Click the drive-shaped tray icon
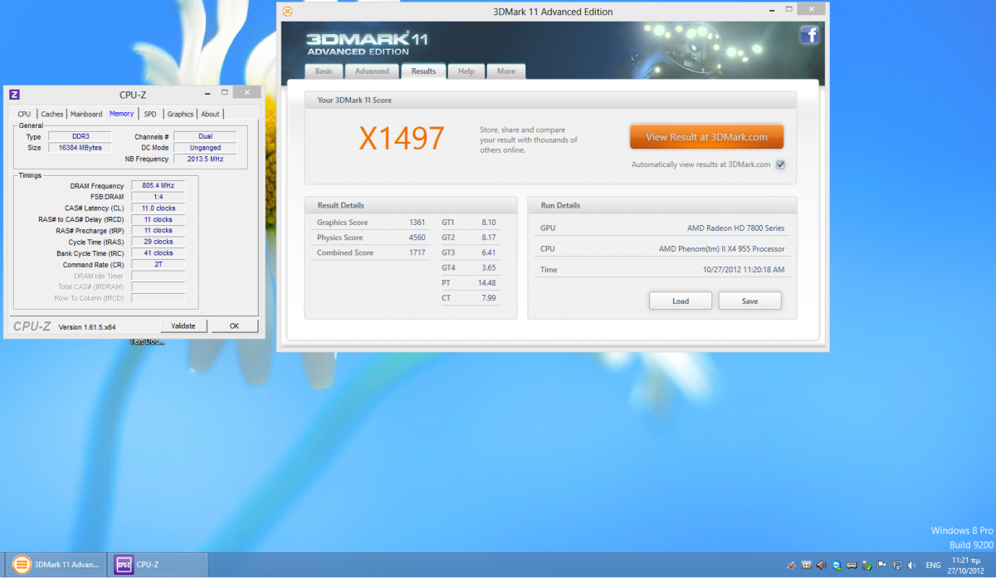 pos(852,565)
